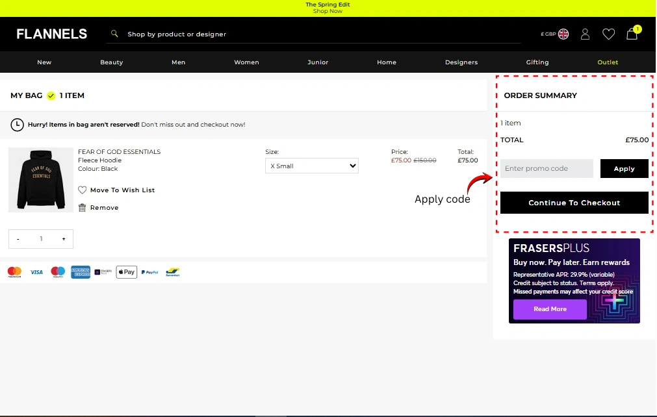
Task: Click the FLANNELS logo
Action: pyautogui.click(x=52, y=34)
